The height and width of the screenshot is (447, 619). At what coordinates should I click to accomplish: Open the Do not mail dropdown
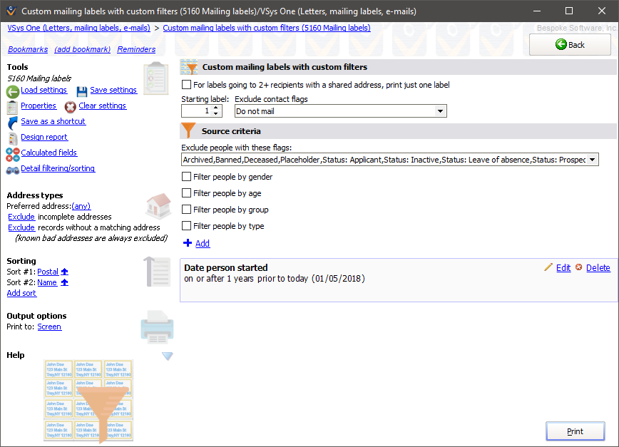441,111
